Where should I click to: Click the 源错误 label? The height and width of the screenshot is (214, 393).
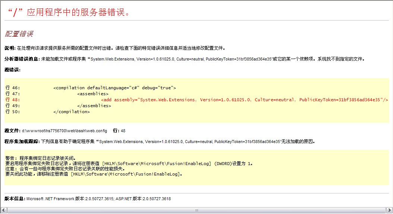[12, 70]
